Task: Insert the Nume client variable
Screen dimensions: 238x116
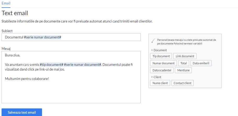Action: (x=160, y=83)
